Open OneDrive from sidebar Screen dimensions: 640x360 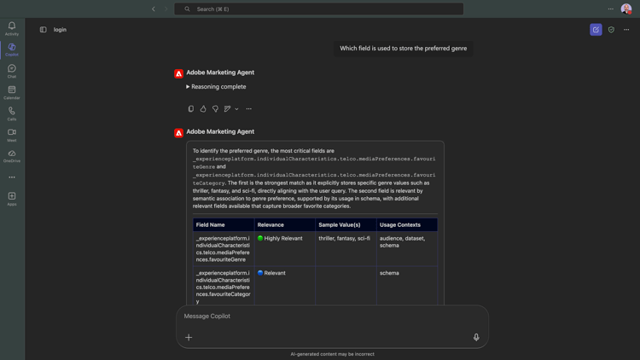[x=12, y=156]
